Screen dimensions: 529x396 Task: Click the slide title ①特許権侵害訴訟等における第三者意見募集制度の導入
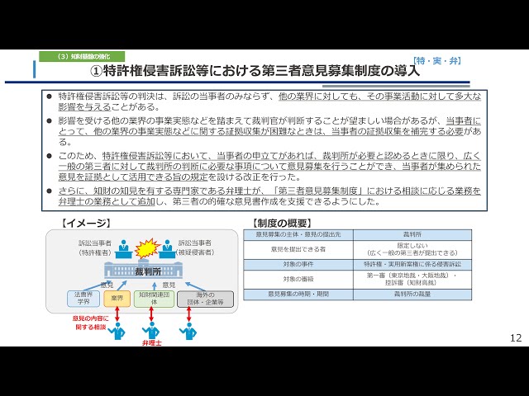point(255,71)
